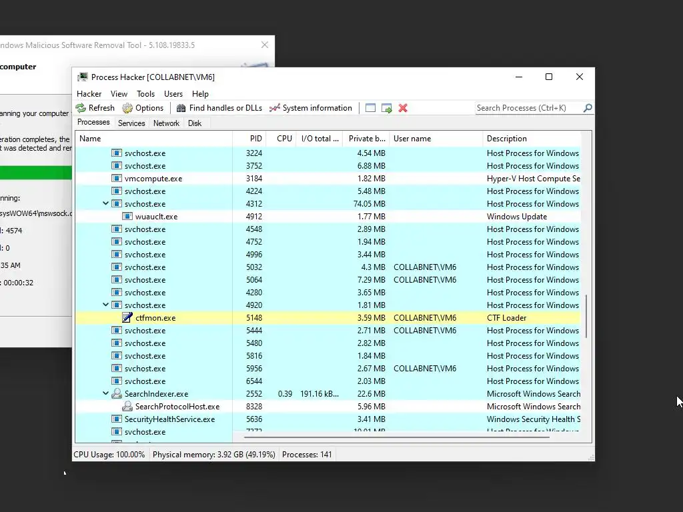Screen dimensions: 683x512
Task: Switch to the Processes tab
Action: (93, 123)
